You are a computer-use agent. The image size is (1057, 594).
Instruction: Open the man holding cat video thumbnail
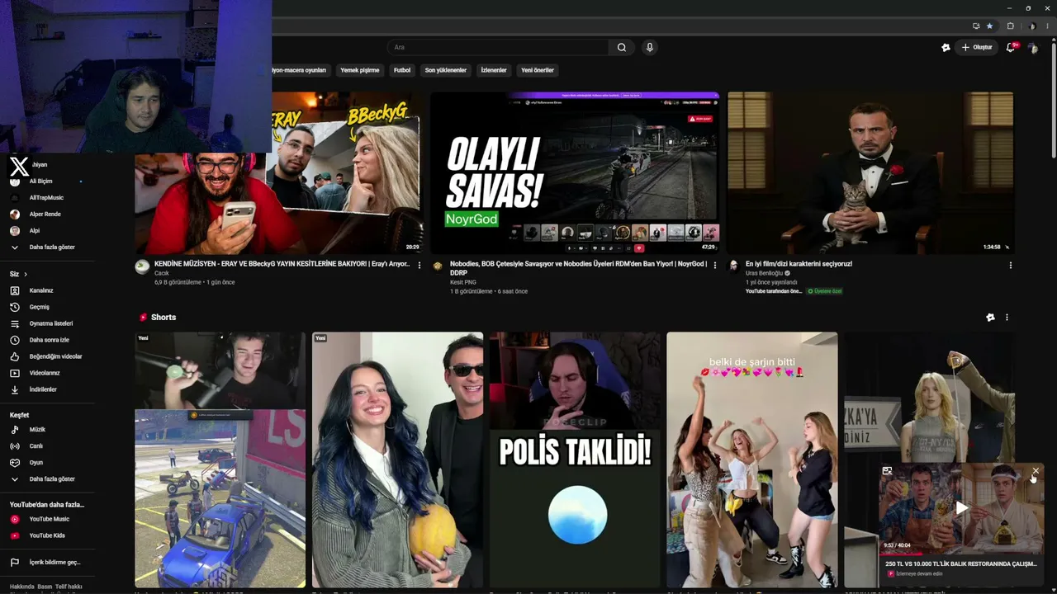[x=870, y=172]
